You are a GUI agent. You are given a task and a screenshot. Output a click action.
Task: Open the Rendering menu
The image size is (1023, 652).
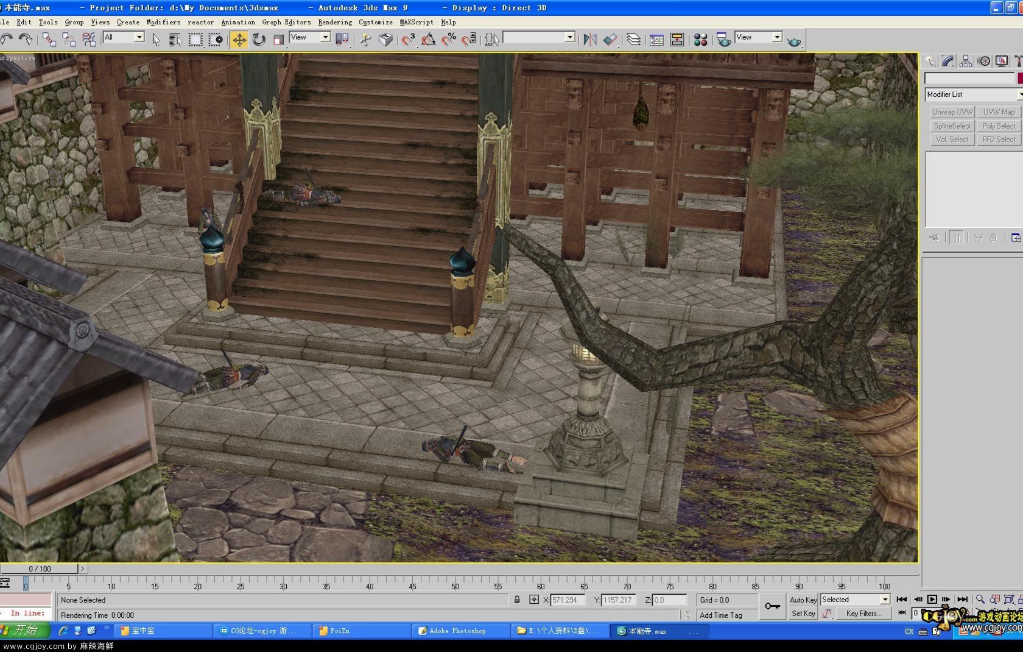[x=335, y=22]
